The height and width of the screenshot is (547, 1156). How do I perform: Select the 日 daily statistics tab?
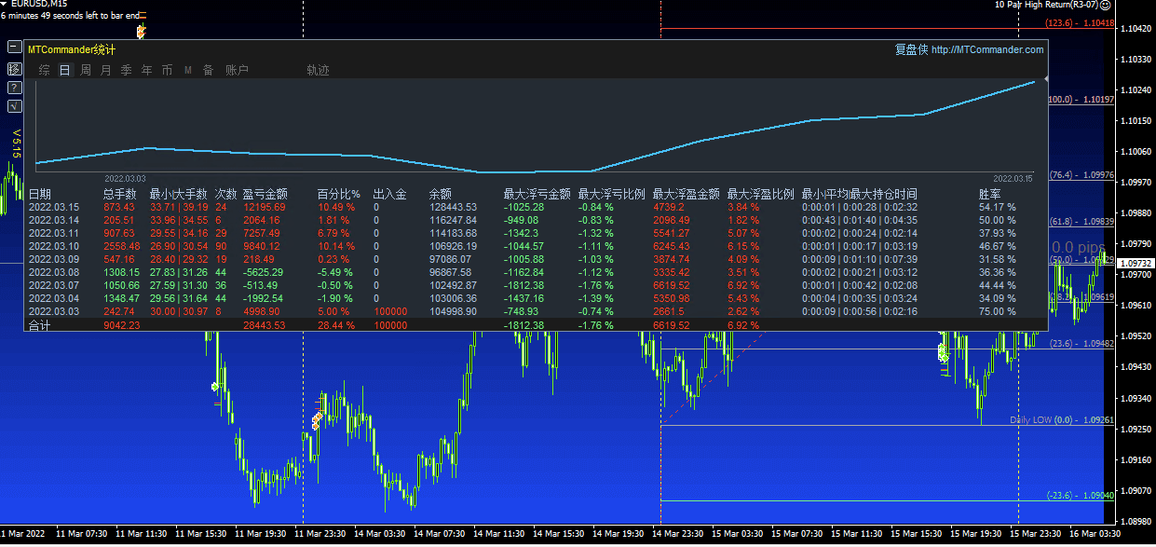click(64, 70)
